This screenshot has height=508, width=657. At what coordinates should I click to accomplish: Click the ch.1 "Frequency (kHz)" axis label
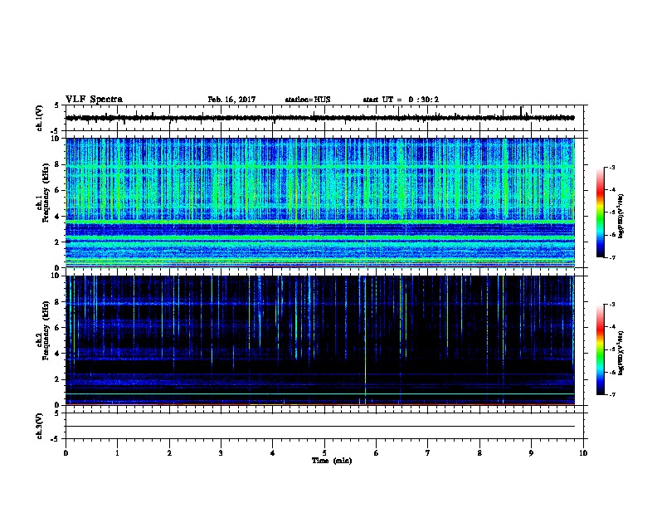point(46,193)
